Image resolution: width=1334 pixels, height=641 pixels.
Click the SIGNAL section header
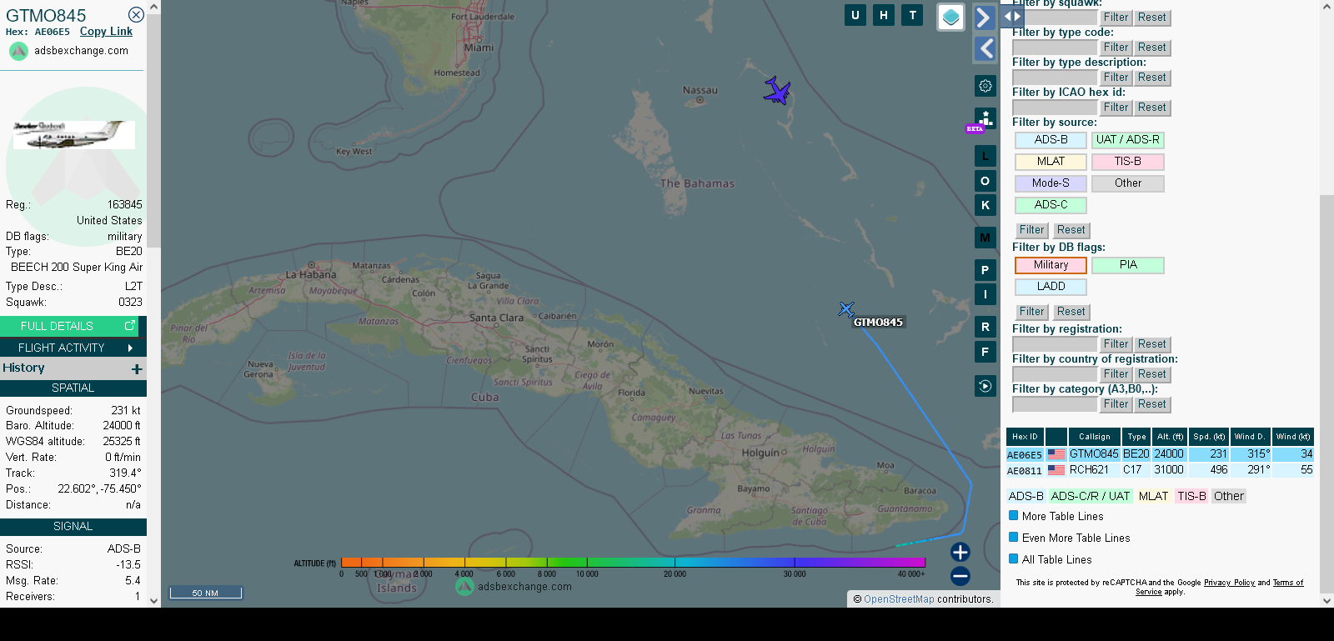73,527
